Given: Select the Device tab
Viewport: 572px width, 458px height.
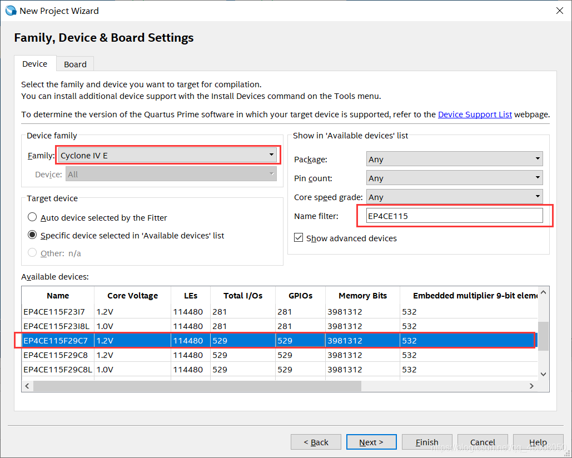Looking at the screenshot, I should [34, 64].
